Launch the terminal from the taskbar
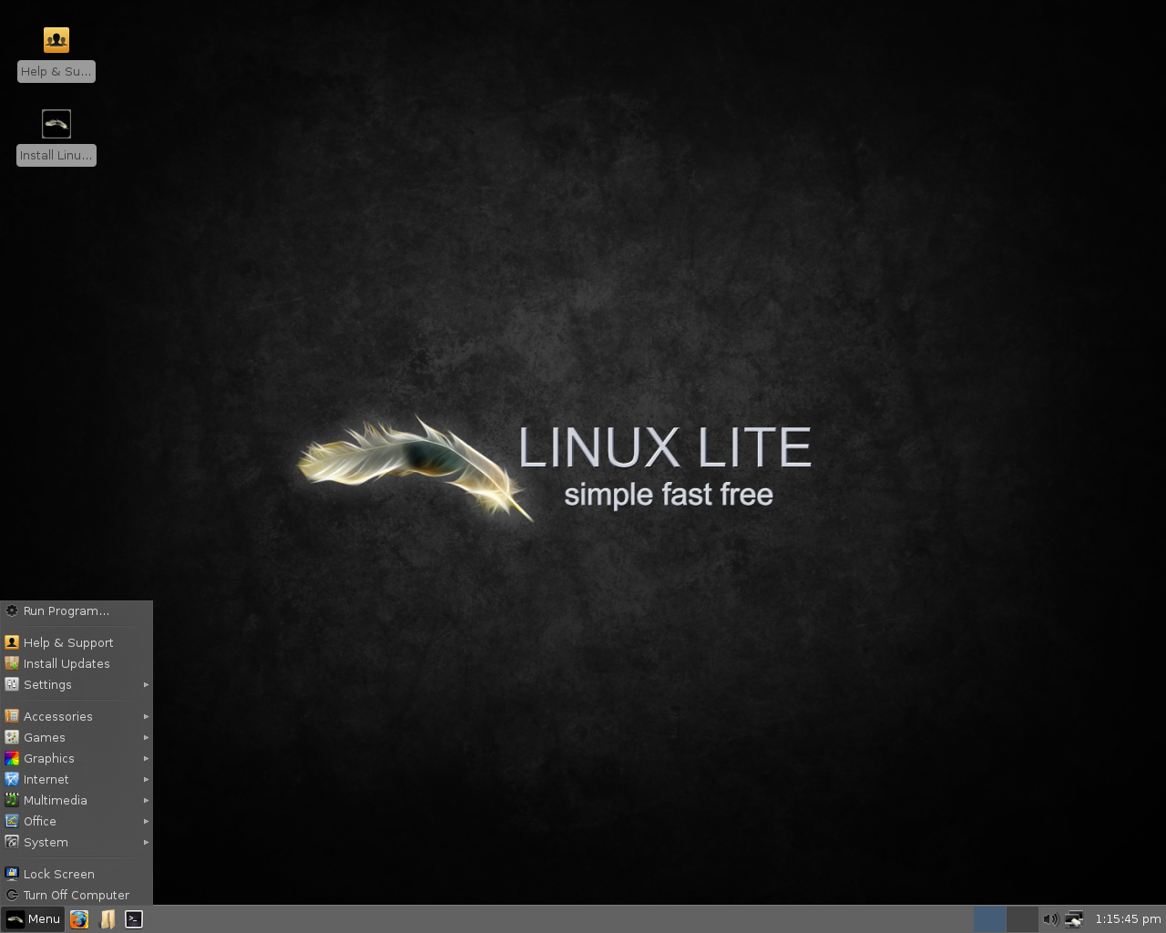Image resolution: width=1166 pixels, height=933 pixels. point(134,919)
